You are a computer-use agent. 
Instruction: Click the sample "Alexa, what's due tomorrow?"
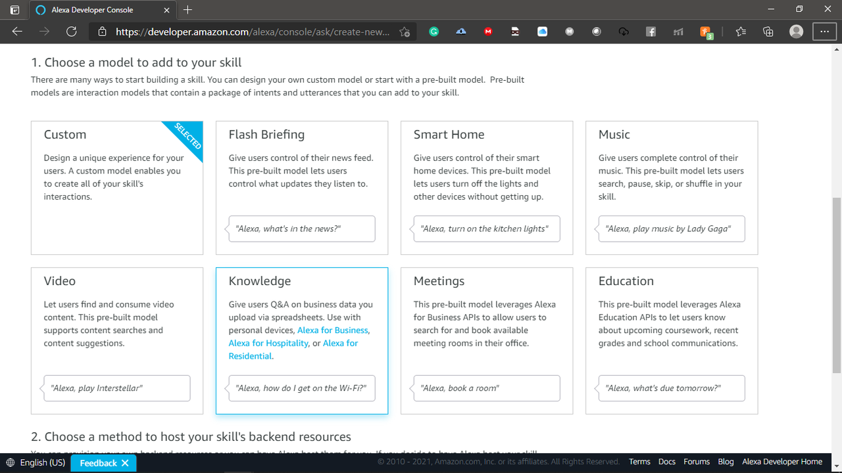pyautogui.click(x=672, y=388)
